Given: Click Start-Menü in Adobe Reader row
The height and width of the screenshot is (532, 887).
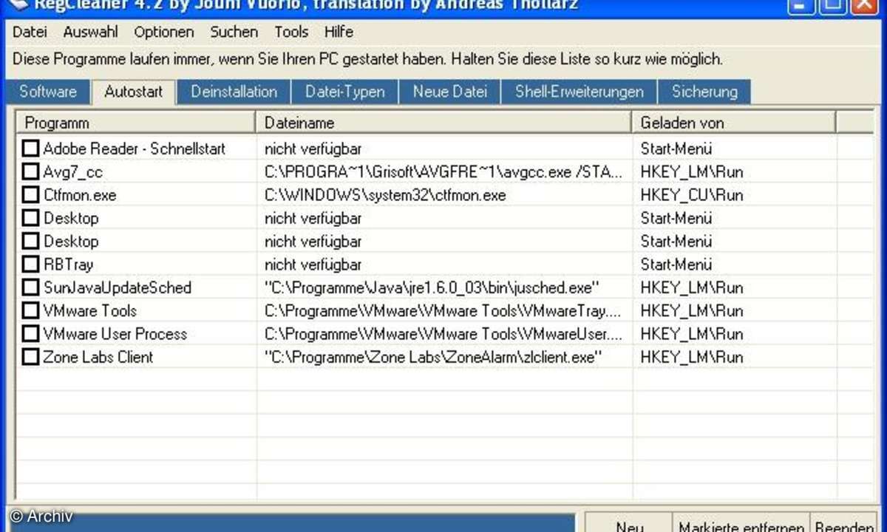Looking at the screenshot, I should tap(676, 149).
